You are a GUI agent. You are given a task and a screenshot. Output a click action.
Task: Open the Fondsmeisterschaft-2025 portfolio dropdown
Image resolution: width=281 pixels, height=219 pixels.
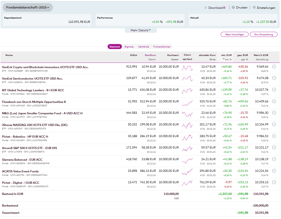28,7
